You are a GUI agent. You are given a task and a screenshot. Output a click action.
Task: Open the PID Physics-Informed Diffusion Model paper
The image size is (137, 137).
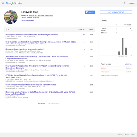click(x=32, y=35)
